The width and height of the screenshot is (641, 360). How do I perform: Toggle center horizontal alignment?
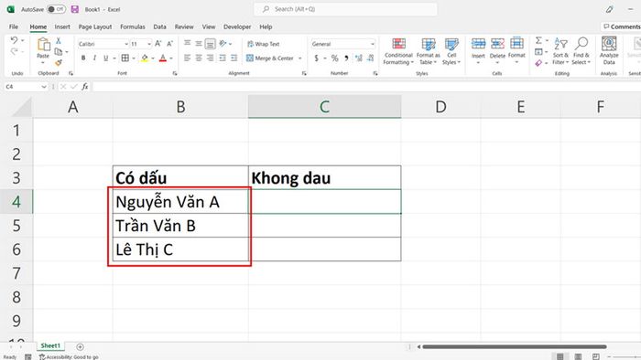199,58
